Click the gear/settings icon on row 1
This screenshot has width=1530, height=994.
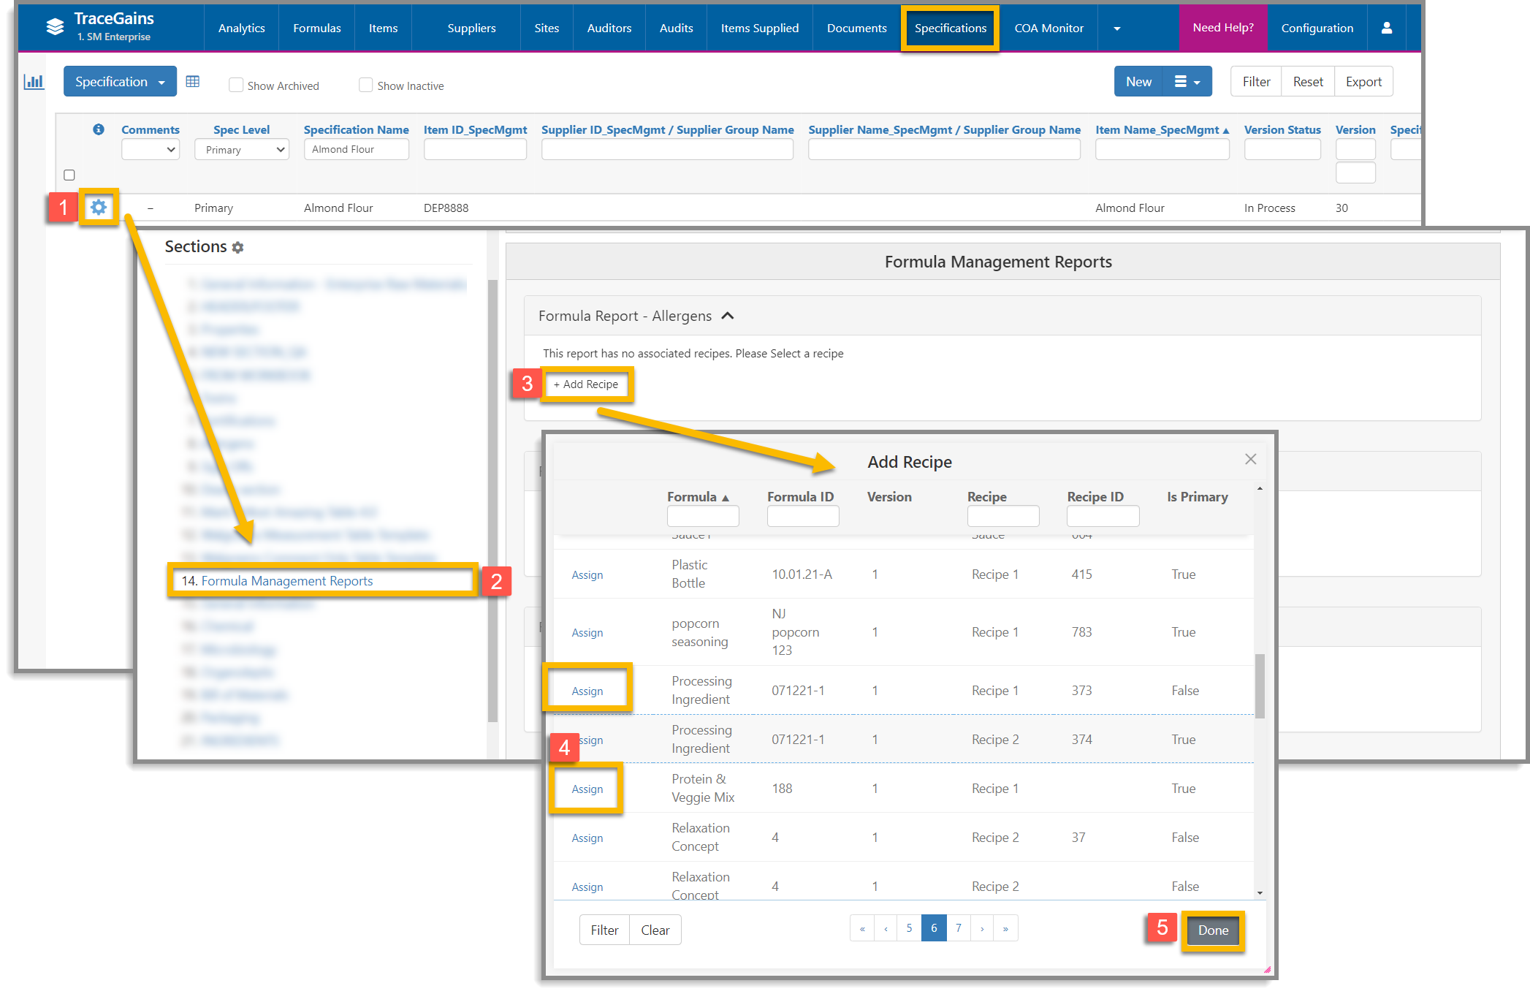coord(99,206)
